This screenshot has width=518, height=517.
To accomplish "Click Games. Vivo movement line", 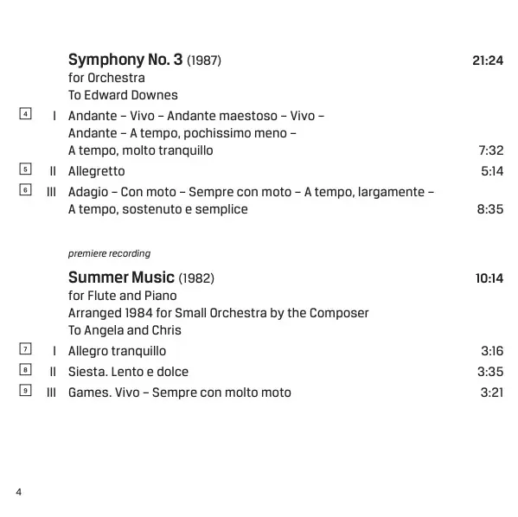I will (179, 393).
